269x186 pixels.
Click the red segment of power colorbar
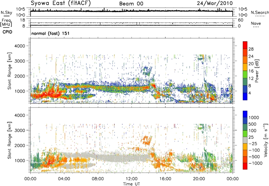245,45
